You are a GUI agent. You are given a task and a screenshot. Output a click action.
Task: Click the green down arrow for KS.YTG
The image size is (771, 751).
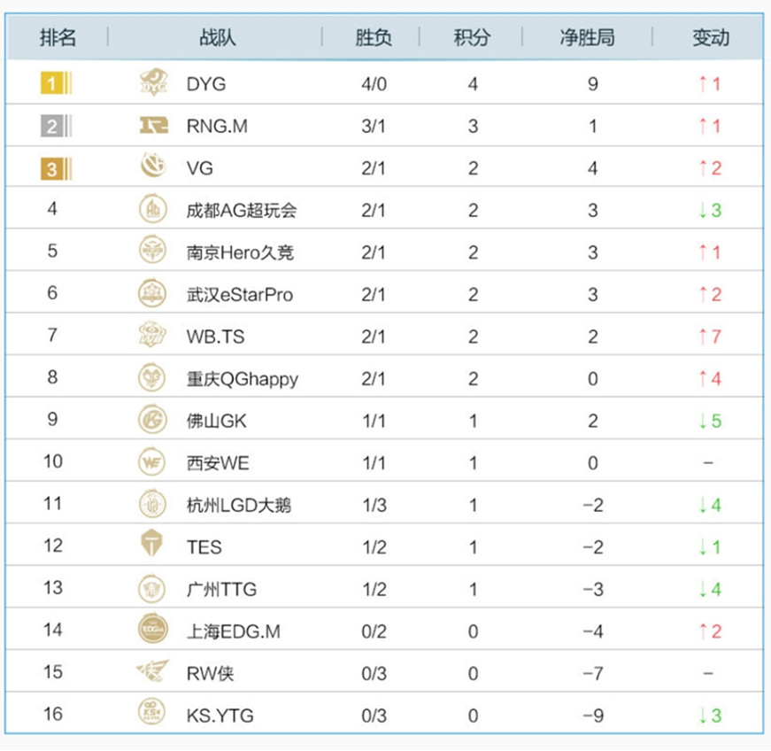click(x=703, y=716)
